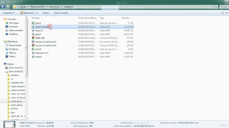Screen dimensions: 229x128
Task: Click the refresh button beside address bar
Action: (216, 7)
